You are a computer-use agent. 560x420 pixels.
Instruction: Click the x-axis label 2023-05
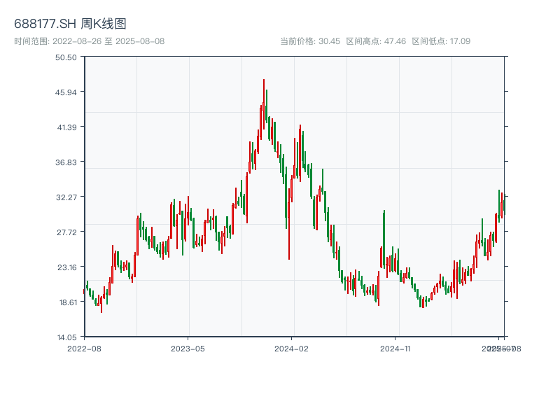[188, 349]
